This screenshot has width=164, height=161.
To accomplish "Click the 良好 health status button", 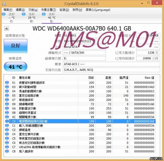I will point(16,46).
